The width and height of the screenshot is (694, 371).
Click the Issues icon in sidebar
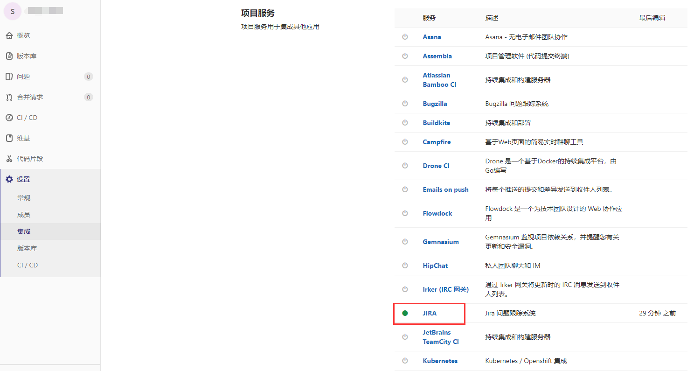9,77
